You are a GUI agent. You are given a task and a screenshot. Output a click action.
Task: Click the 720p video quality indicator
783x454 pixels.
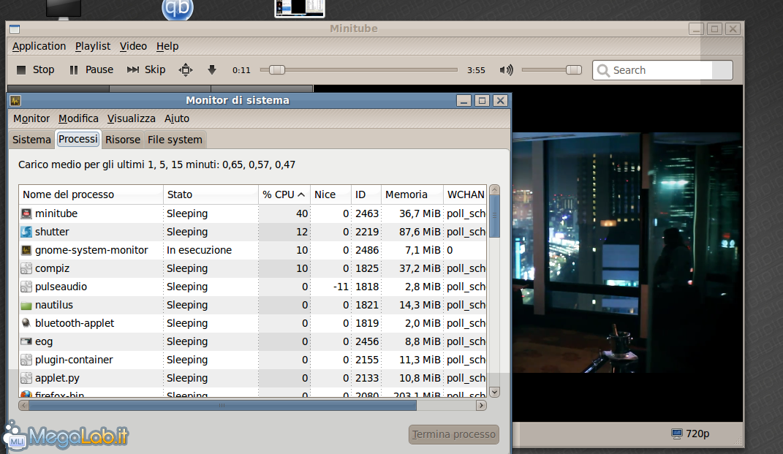pyautogui.click(x=689, y=434)
